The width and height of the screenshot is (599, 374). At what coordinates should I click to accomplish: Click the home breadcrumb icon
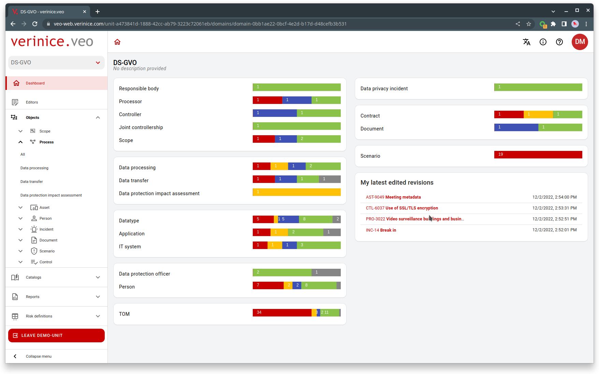[x=117, y=42]
